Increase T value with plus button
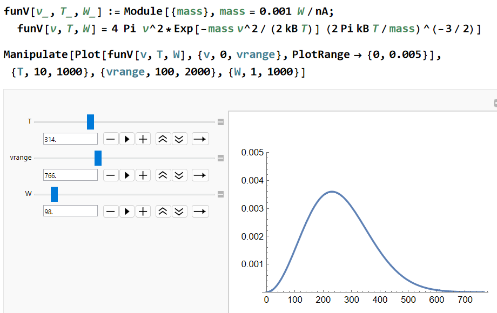The image size is (497, 313). 143,139
